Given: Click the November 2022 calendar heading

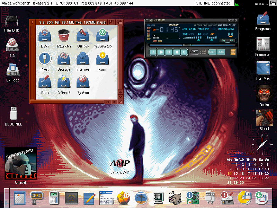Looking at the screenshot, I should (240, 153).
